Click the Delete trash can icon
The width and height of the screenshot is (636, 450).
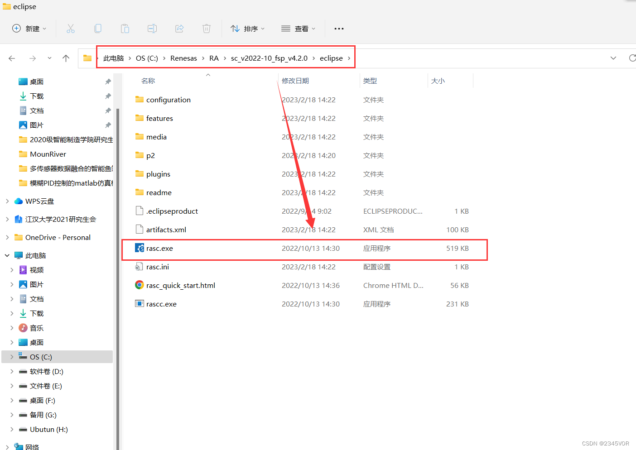[x=207, y=29]
